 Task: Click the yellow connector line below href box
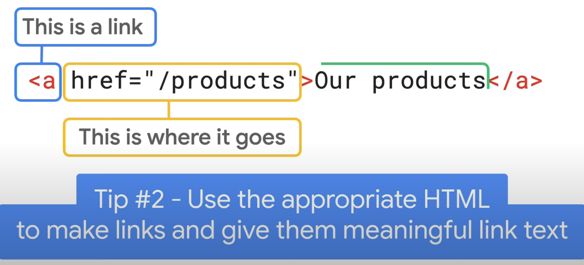point(169,109)
